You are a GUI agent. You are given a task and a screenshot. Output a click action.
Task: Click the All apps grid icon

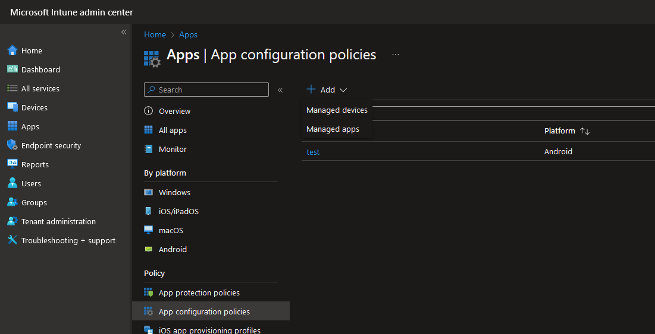[x=148, y=130]
